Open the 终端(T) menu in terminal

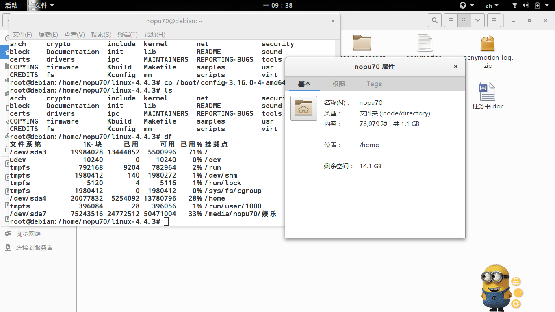128,35
